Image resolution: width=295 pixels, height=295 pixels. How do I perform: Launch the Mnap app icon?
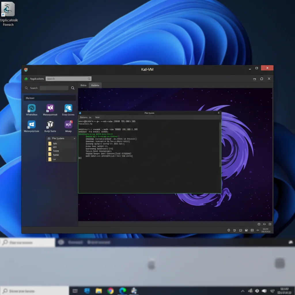[68, 124]
